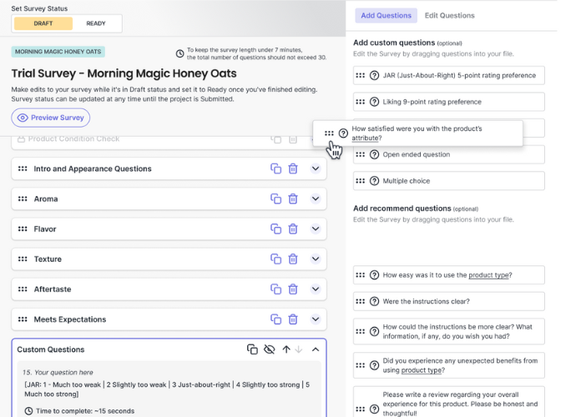Delete the Intro and Appearance Questions section
Image resolution: width=576 pixels, height=417 pixels.
pos(293,168)
